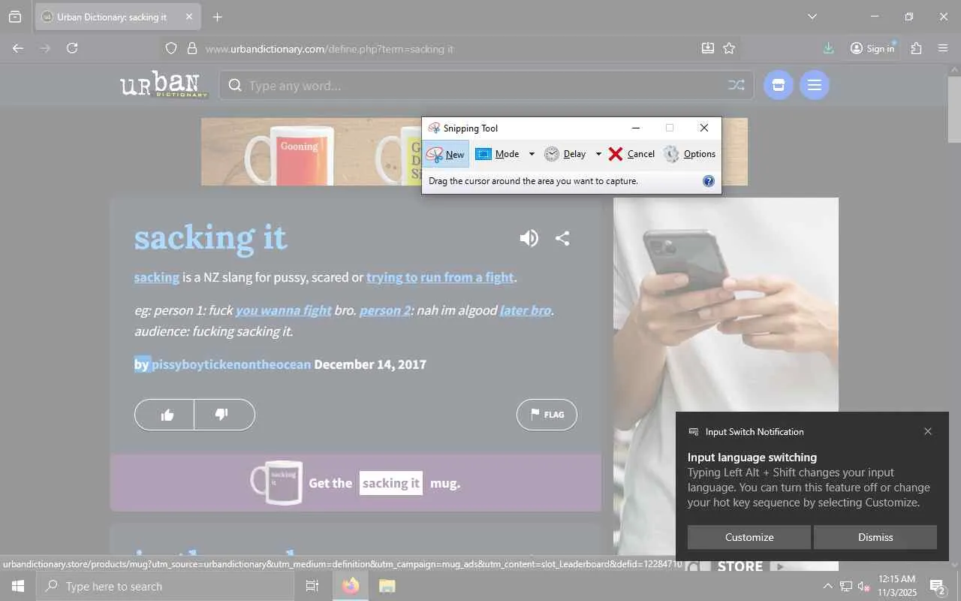Open Firefox View tab overview icon
961x601 pixels.
(x=15, y=17)
